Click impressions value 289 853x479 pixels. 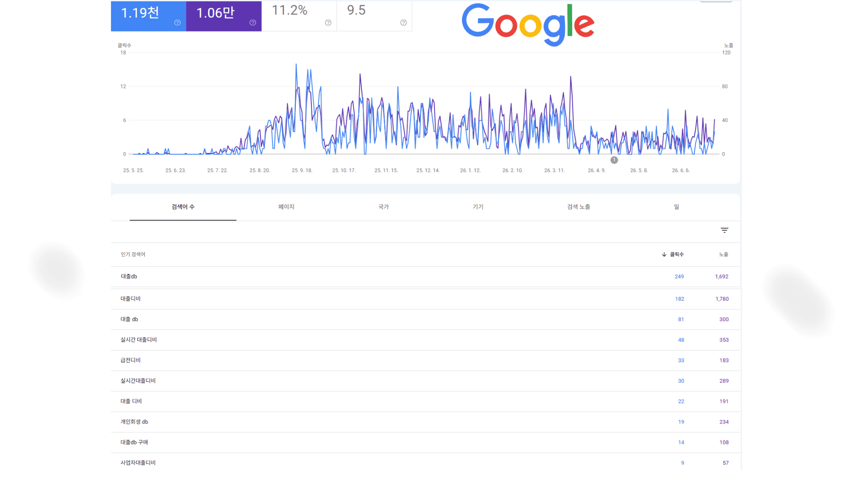click(x=724, y=381)
